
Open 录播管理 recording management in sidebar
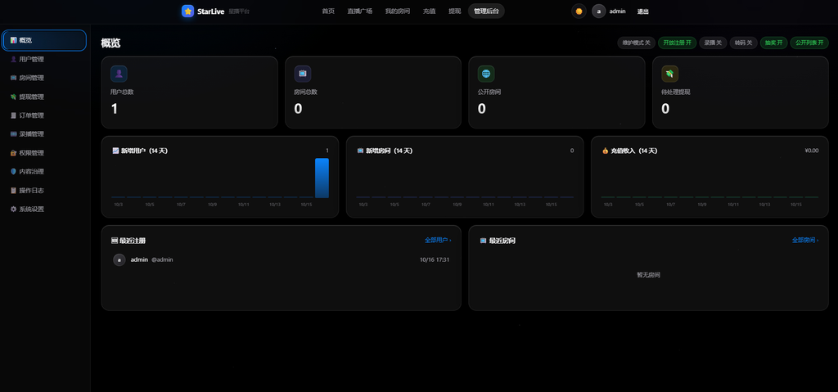(44, 134)
